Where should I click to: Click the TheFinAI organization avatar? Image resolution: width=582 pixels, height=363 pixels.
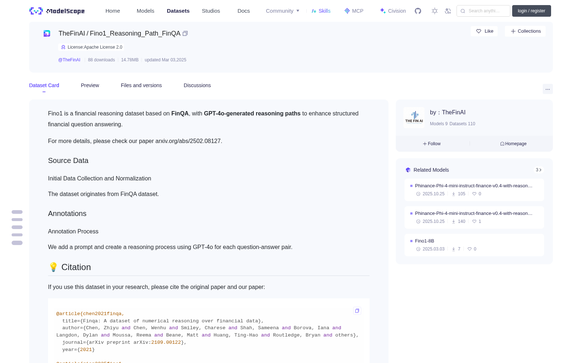point(414,118)
